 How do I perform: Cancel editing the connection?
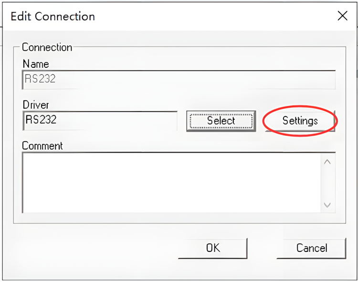(x=311, y=248)
